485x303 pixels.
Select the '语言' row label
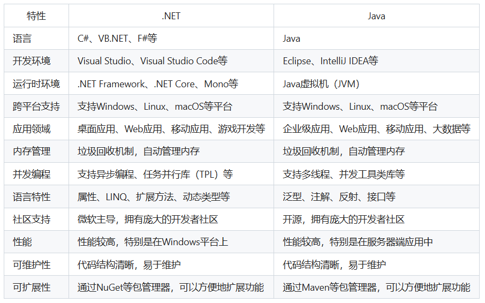[x=36, y=39]
